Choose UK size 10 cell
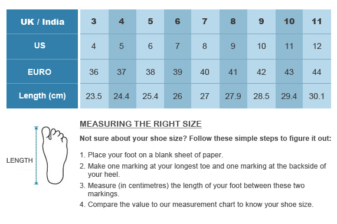337x224 pixels. point(289,21)
